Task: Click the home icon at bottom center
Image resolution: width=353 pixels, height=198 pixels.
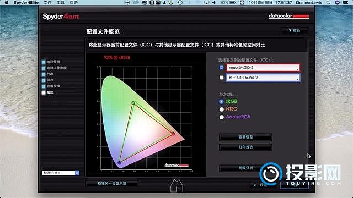Action: (x=176, y=185)
